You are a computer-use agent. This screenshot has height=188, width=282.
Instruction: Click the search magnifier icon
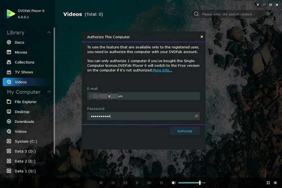coord(196,14)
